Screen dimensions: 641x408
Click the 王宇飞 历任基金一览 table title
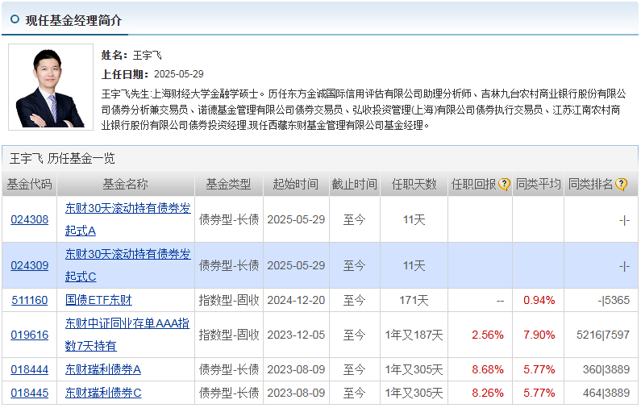tap(62, 158)
